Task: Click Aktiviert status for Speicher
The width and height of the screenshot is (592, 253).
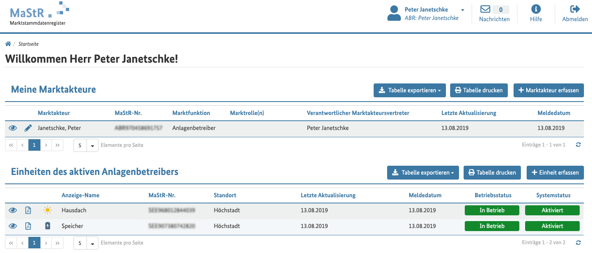Action: pos(552,226)
